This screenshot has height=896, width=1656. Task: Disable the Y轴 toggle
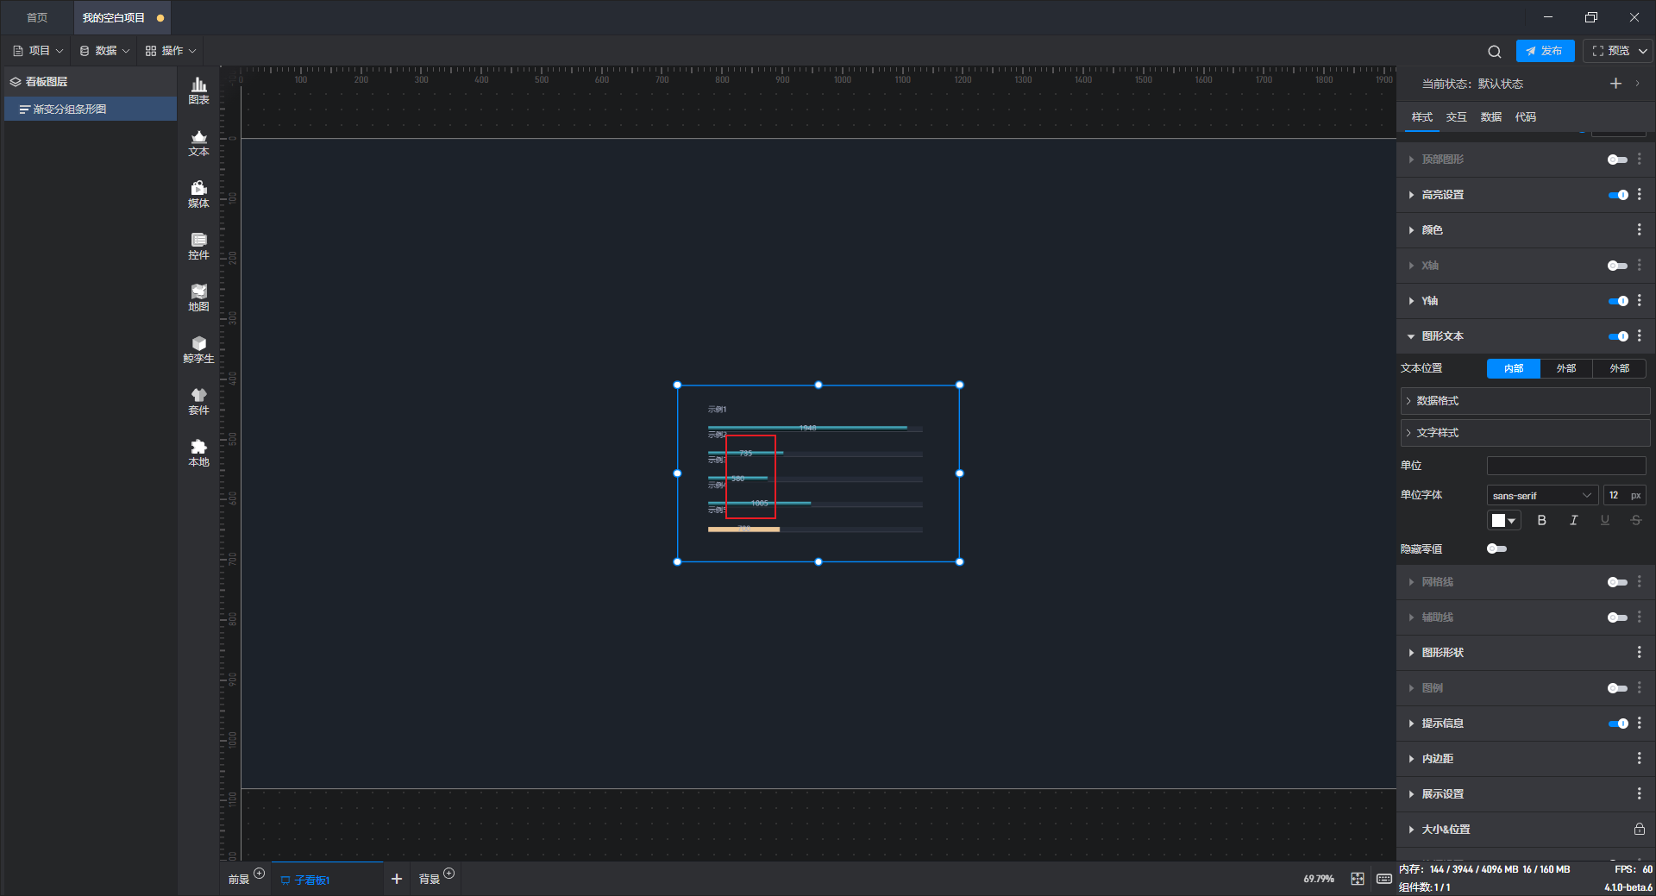tap(1617, 301)
